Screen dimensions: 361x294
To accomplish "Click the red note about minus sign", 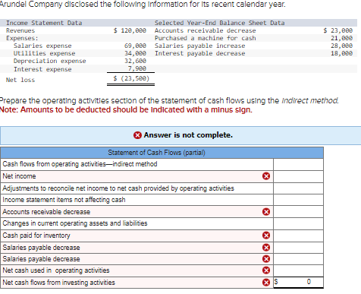I will 126,110.
